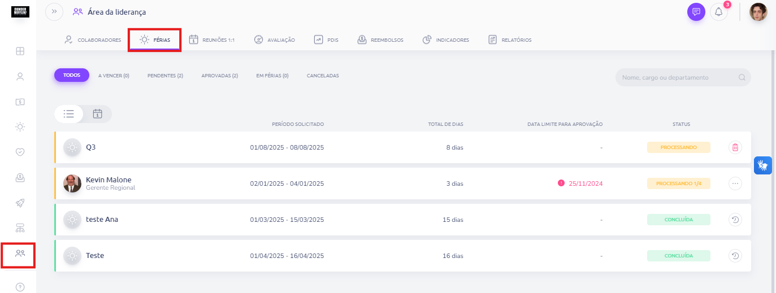The height and width of the screenshot is (293, 776).
Task: Open the user profile avatar menu
Action: tap(758, 12)
